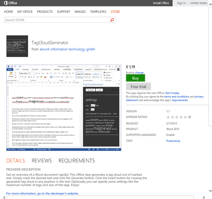The image size is (212, 199).
Task: Open the app's requirements link
Action: [180, 100]
